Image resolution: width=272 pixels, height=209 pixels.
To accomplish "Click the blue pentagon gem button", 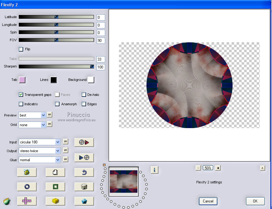I will [x=84, y=201].
